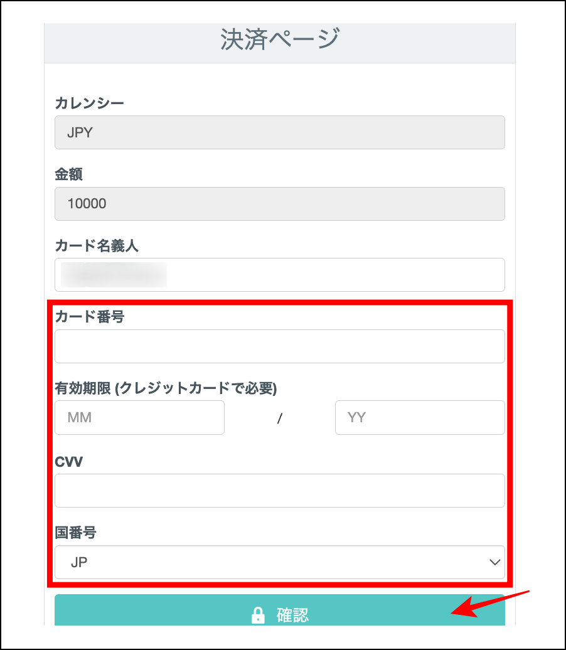Click the カレンシー field showing JPY

(279, 132)
